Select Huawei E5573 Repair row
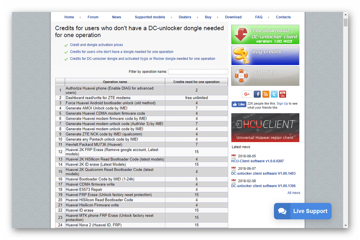The height and width of the screenshot is (240, 360). [142, 190]
